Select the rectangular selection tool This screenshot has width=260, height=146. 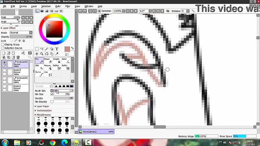coord(37,49)
